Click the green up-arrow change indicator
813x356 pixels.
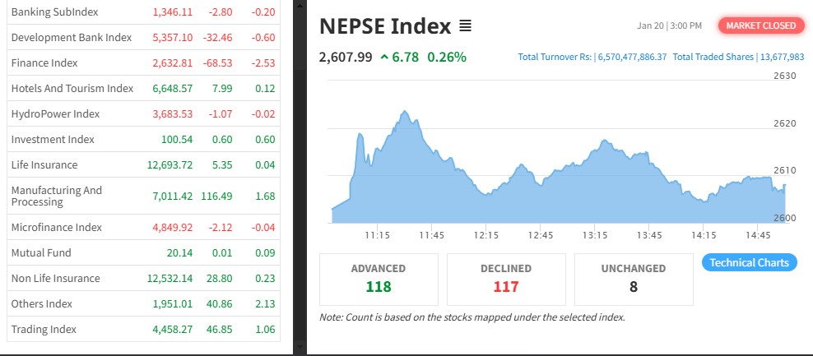pyautogui.click(x=385, y=57)
